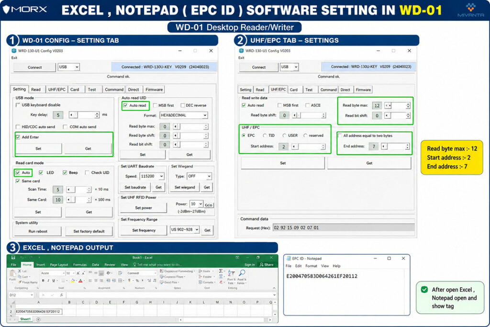Toggle the DEC reverse checkbox
Screen dimensions: 490x327
coord(183,105)
